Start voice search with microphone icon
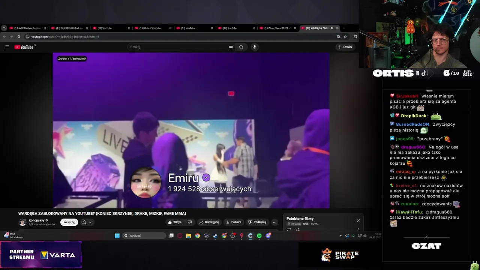 click(x=255, y=47)
